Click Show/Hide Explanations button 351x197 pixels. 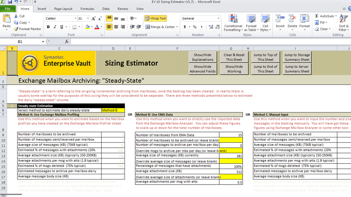click(x=203, y=57)
